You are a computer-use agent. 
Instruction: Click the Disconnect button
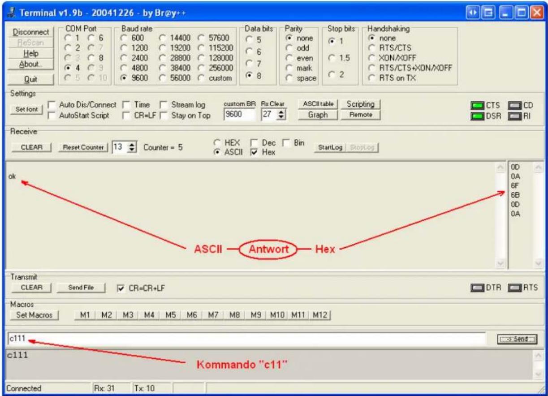[x=31, y=32]
